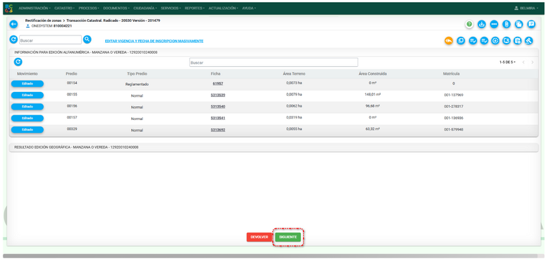The width and height of the screenshot is (546, 261).
Task: Open ficha link 5313539
Action: [218, 95]
